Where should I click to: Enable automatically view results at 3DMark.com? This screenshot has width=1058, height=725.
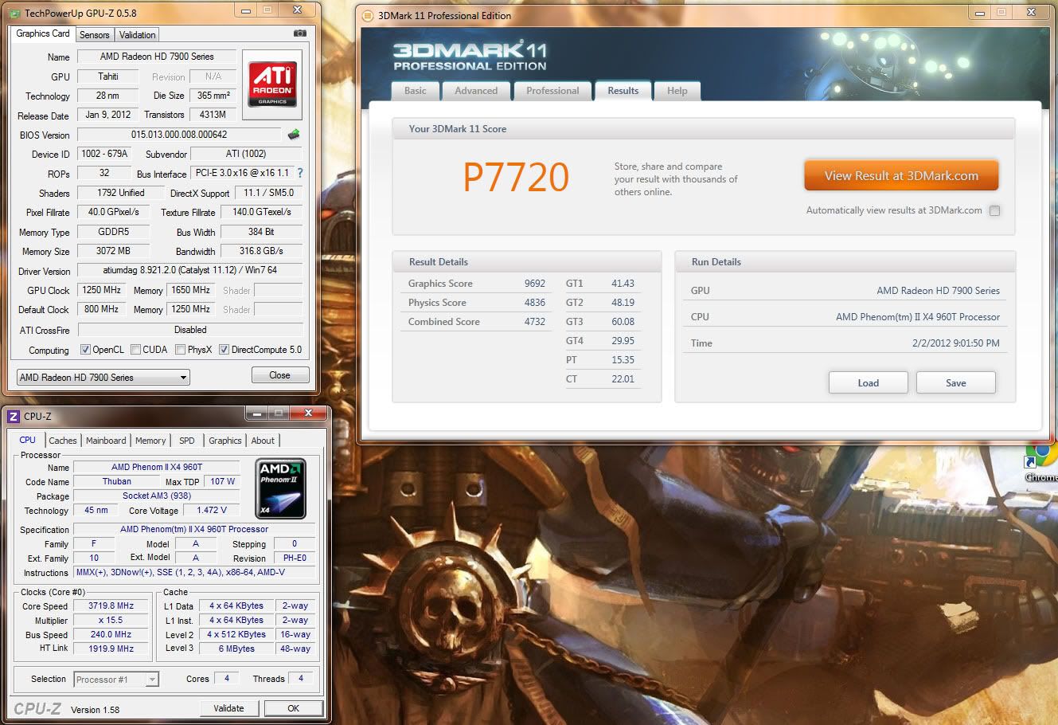[994, 211]
